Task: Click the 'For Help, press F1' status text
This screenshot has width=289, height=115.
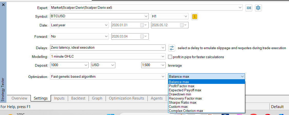Action: coord(16,107)
